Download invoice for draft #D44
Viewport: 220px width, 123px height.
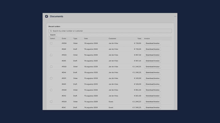pos(153,73)
